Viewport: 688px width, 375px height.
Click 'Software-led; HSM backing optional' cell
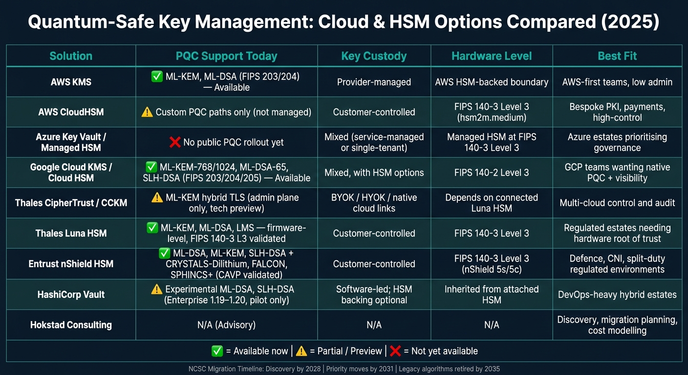(374, 294)
